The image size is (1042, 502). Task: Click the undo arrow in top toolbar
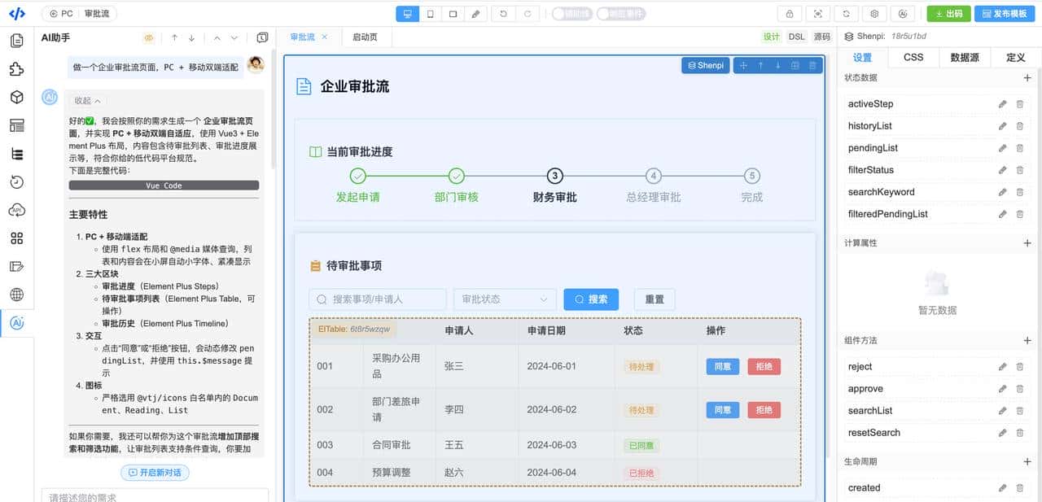[x=503, y=14]
